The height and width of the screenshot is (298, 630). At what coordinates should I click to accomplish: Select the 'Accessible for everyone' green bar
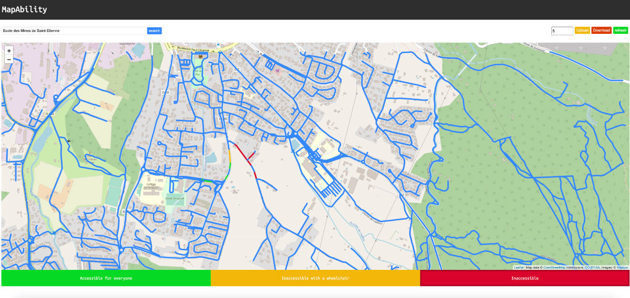(106, 278)
